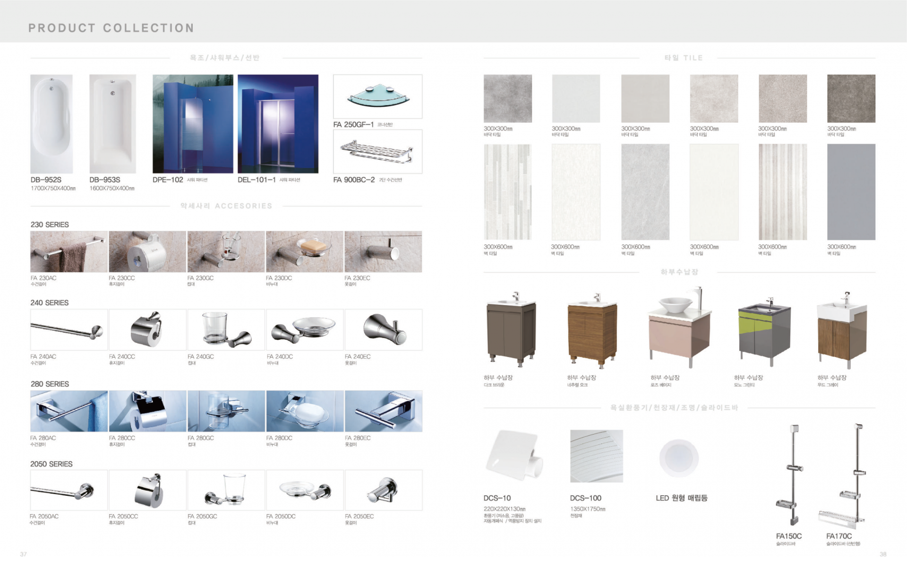Image resolution: width=907 pixels, height=576 pixels.
Task: Select the FA 240EC robe hook image
Action: (384, 329)
